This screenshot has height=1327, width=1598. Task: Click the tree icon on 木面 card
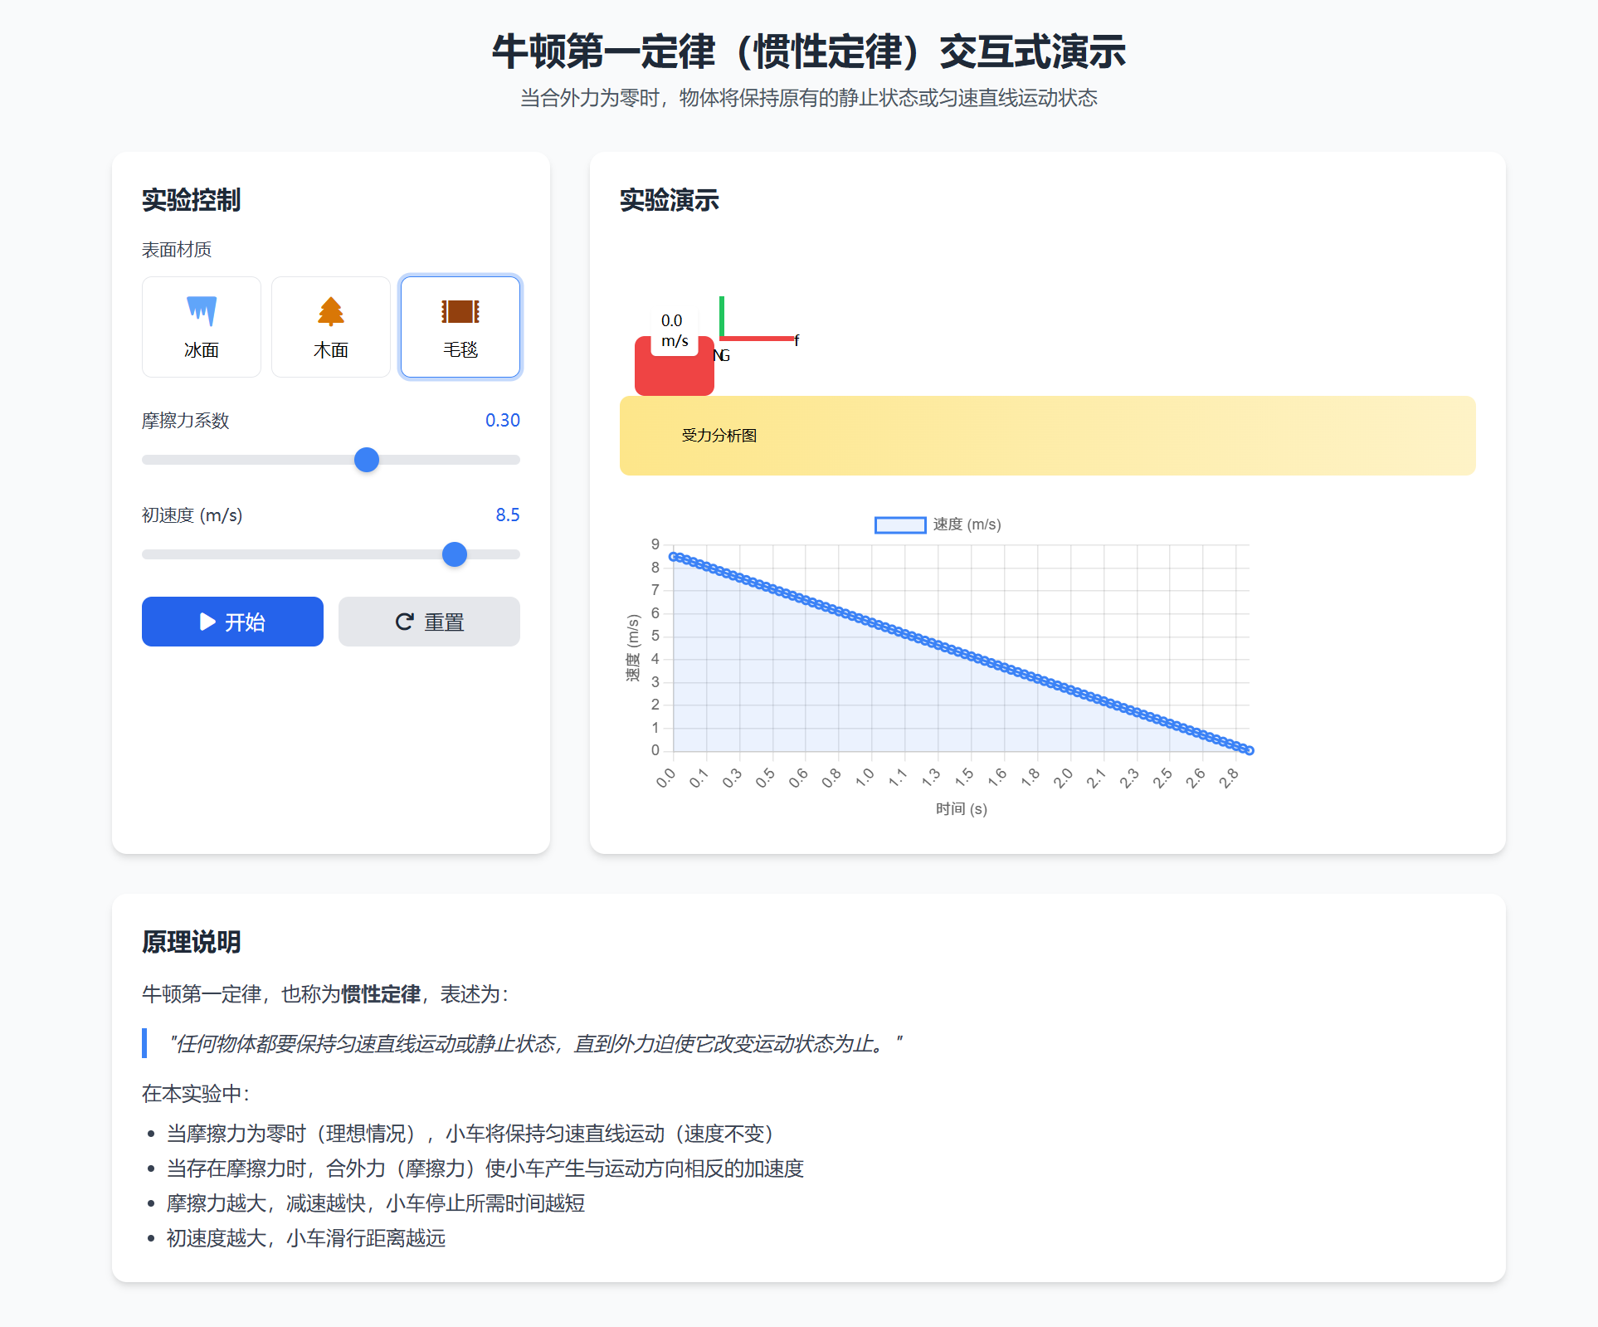(330, 311)
